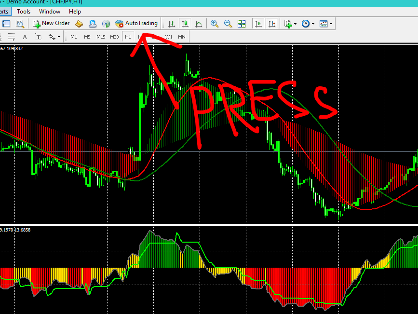Image resolution: width=418 pixels, height=314 pixels.
Task: Switch to line chart mode
Action: 199,24
